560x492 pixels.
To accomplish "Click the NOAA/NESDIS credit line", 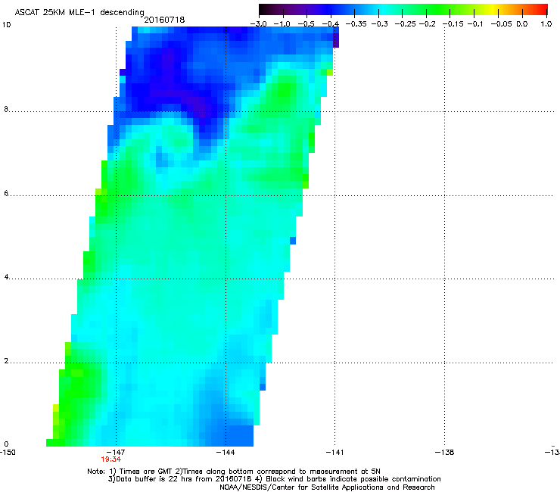I will (327, 487).
